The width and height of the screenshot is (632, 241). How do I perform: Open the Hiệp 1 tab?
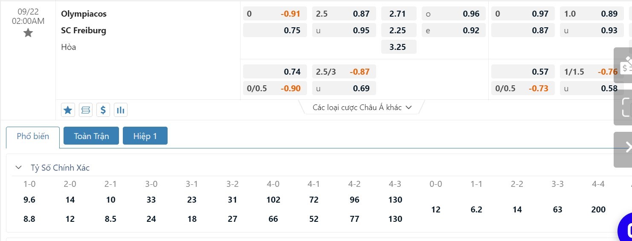(x=145, y=136)
